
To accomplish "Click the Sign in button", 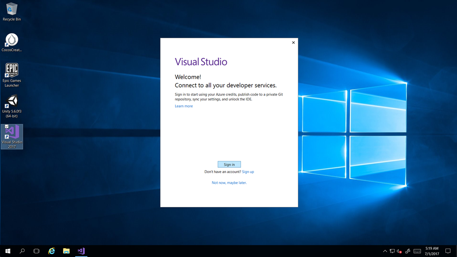I will click(x=229, y=165).
